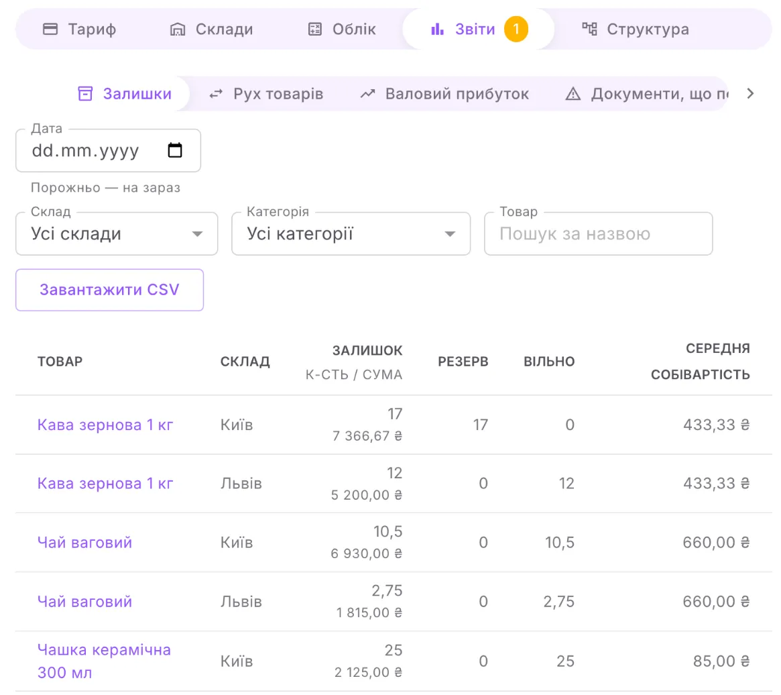Click the swap arrows icon beside Рух товарів
The image size is (781, 695).
point(216,94)
